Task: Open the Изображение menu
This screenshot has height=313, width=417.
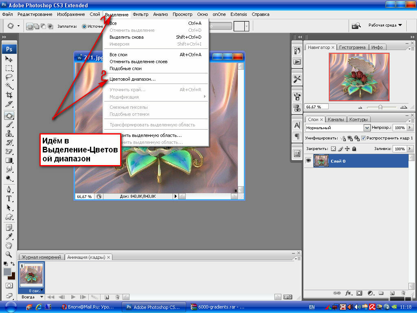Action: (x=71, y=14)
